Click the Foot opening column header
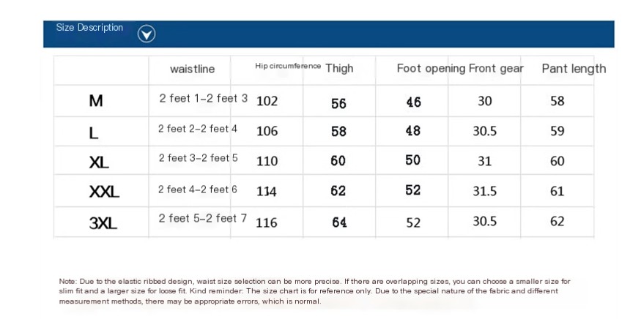Viewport: 641px width, 319px height. 431,68
